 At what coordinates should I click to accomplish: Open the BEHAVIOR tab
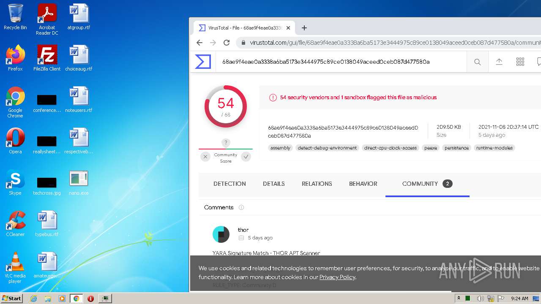point(363,184)
